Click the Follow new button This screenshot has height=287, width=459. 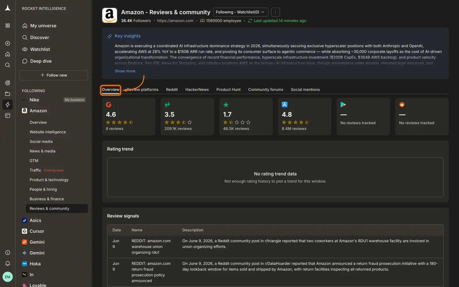[54, 75]
